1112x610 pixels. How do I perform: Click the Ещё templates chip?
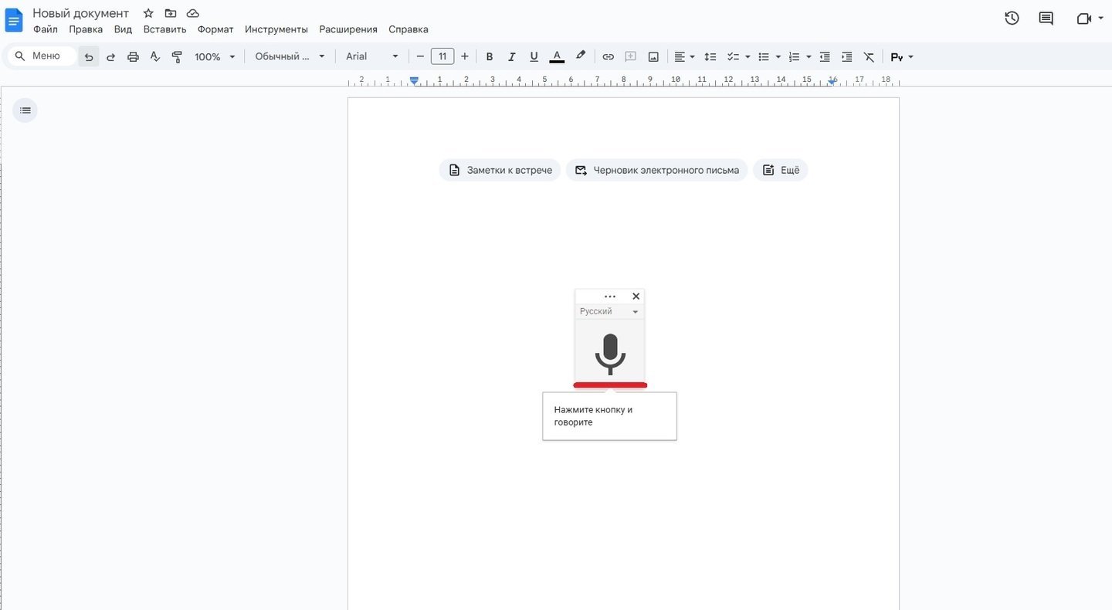coord(781,170)
